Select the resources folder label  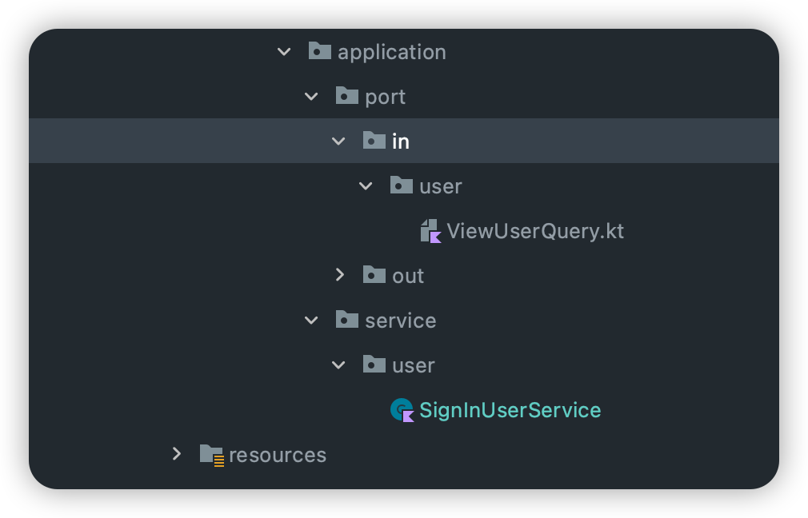(278, 456)
